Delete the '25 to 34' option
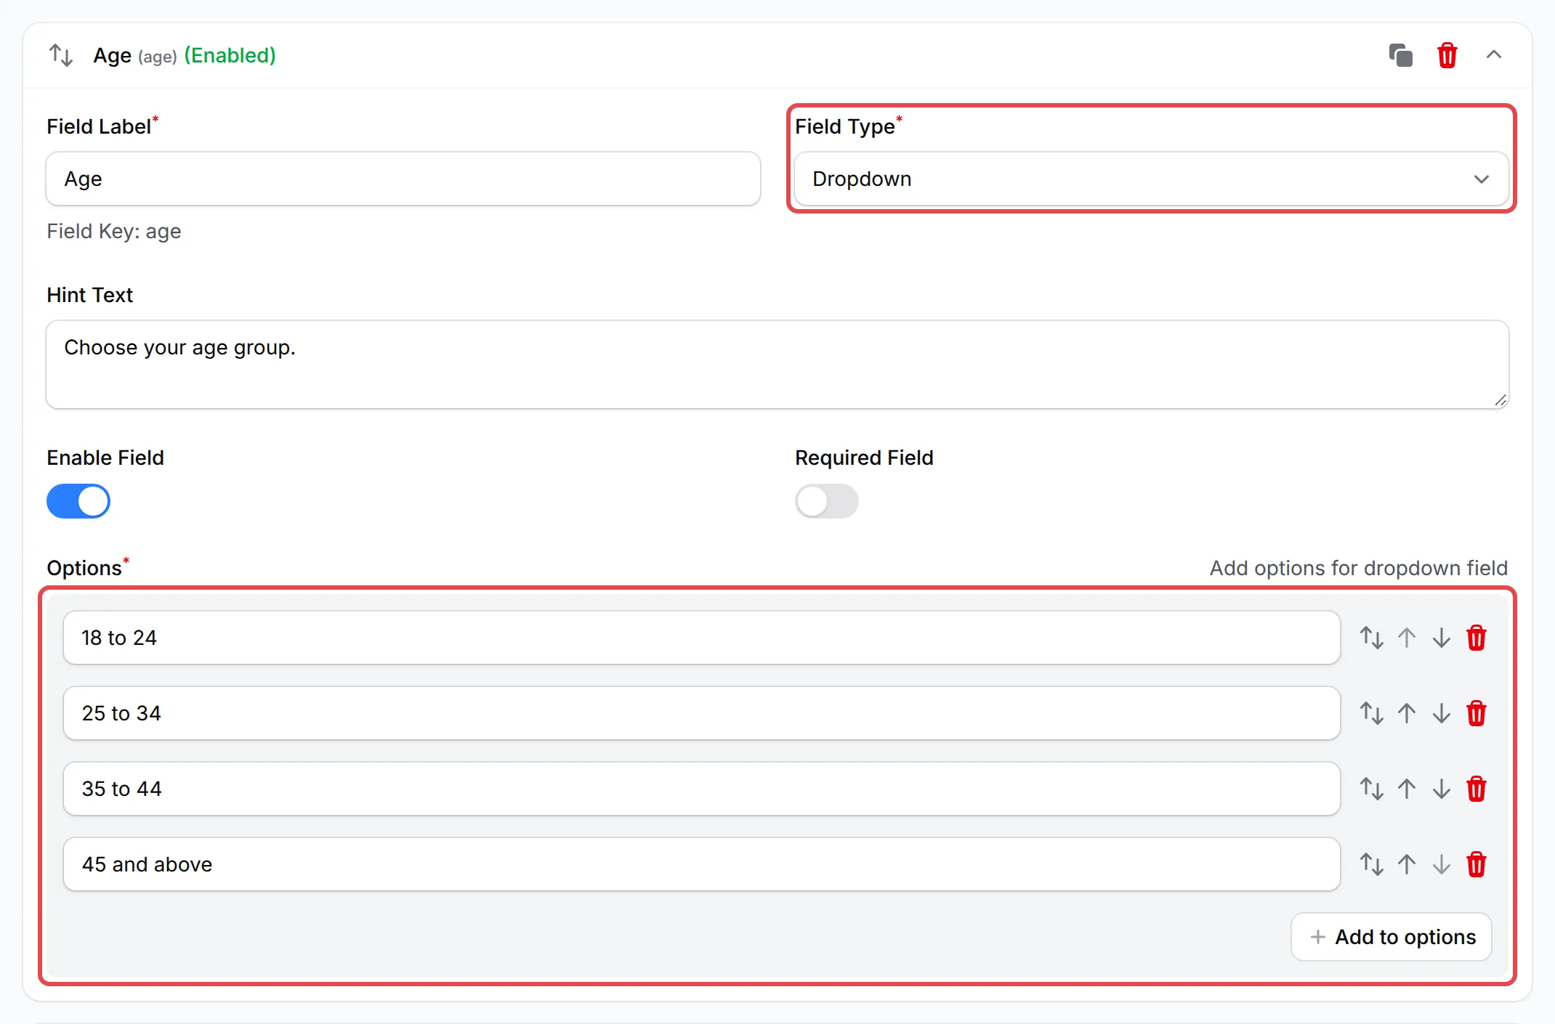Screen dimensions: 1555x1024 [1477, 713]
